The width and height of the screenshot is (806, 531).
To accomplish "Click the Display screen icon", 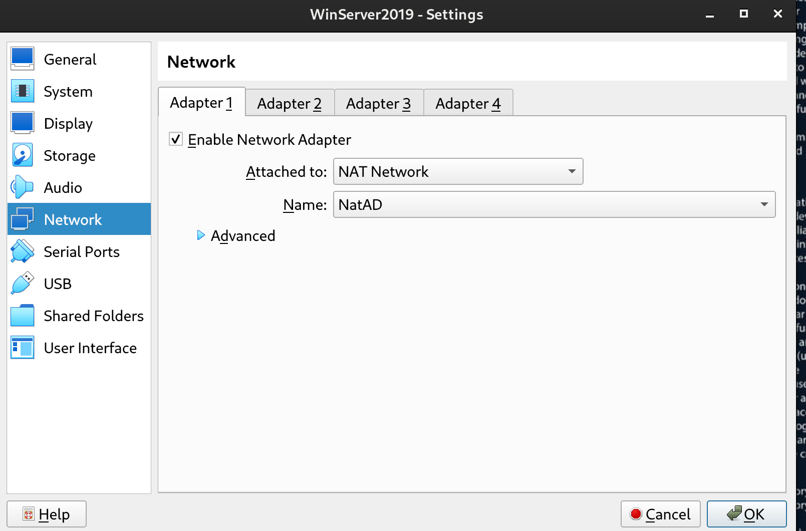I will click(23, 123).
